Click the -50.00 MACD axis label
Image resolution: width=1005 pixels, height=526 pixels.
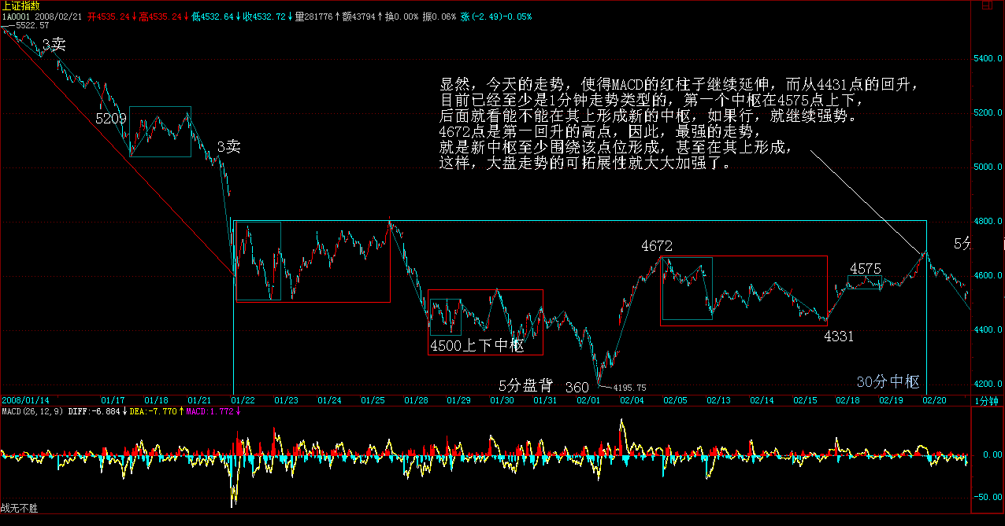tap(985, 497)
